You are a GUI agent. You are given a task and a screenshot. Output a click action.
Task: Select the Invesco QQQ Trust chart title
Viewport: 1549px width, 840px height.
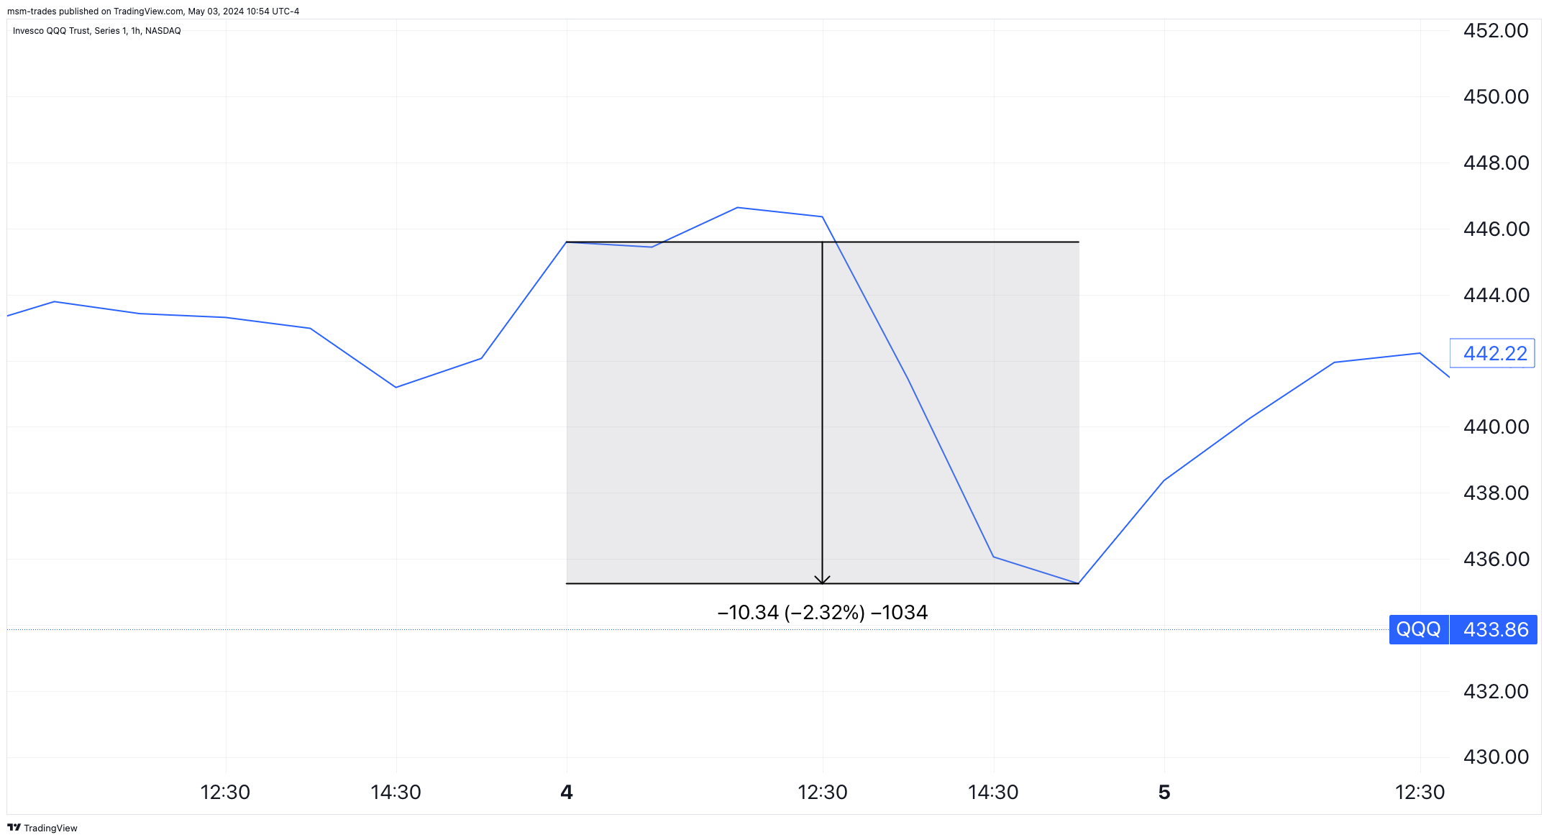click(97, 31)
